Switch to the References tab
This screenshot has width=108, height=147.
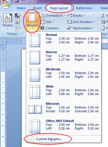pos(84,8)
